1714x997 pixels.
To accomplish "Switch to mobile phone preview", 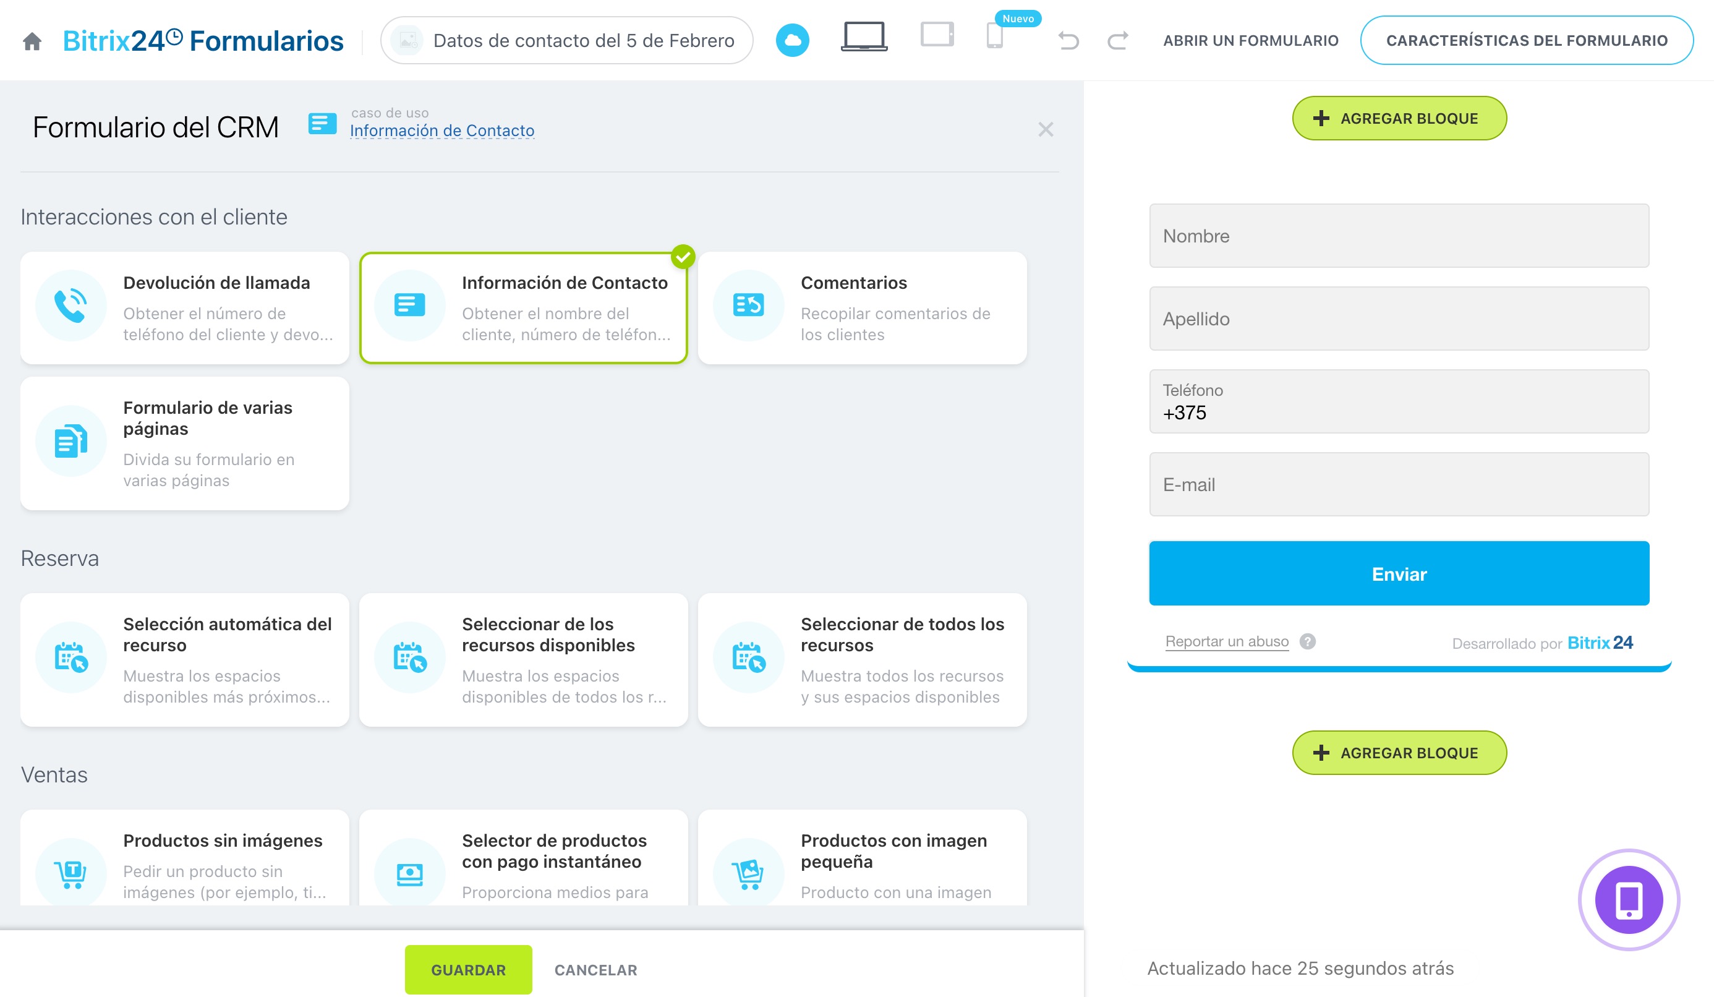I will pyautogui.click(x=994, y=36).
